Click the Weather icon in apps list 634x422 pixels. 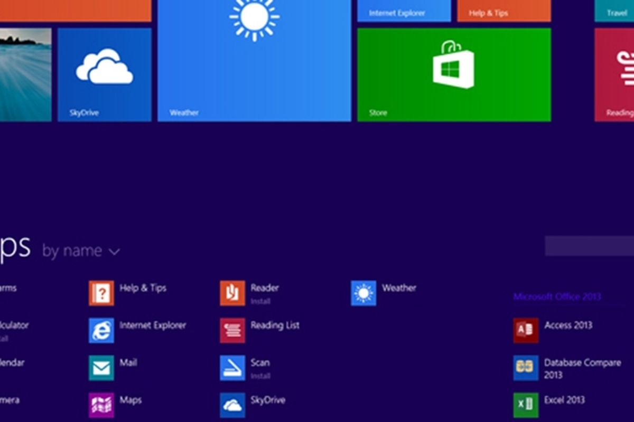coord(363,293)
